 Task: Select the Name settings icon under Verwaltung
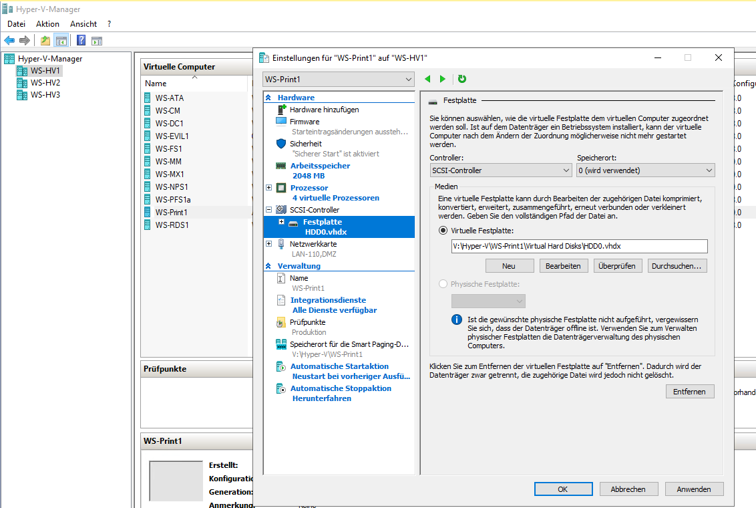click(281, 278)
